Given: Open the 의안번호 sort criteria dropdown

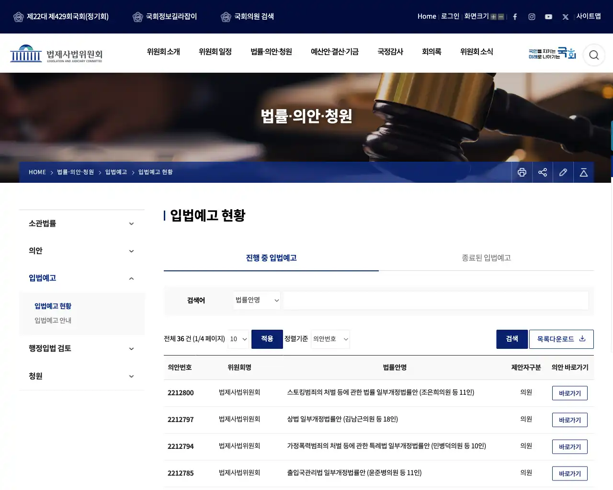Looking at the screenshot, I should tap(330, 339).
